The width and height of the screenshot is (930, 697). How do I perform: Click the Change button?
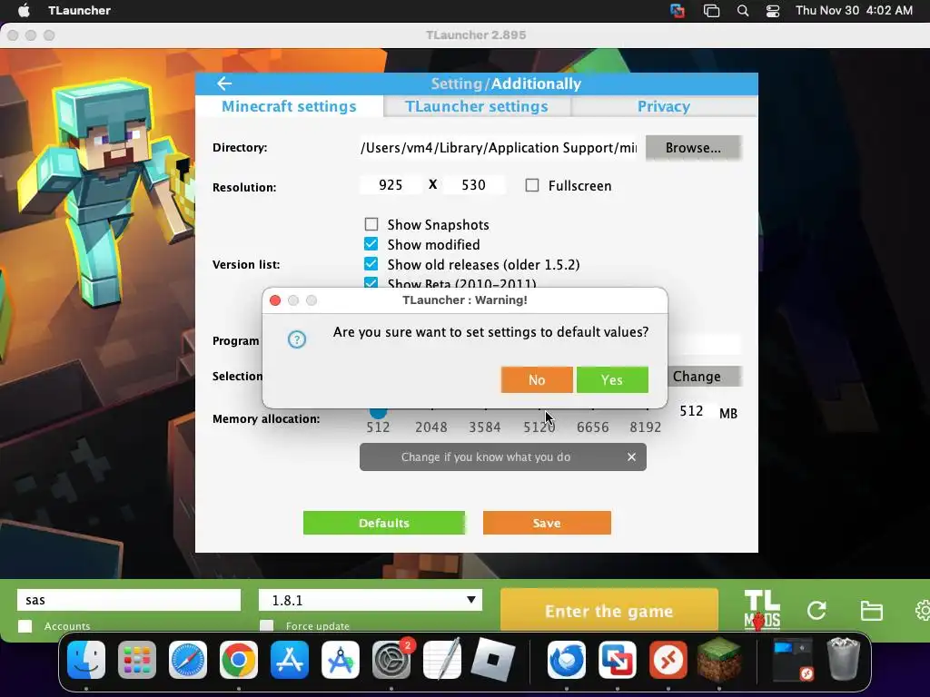[x=703, y=377]
